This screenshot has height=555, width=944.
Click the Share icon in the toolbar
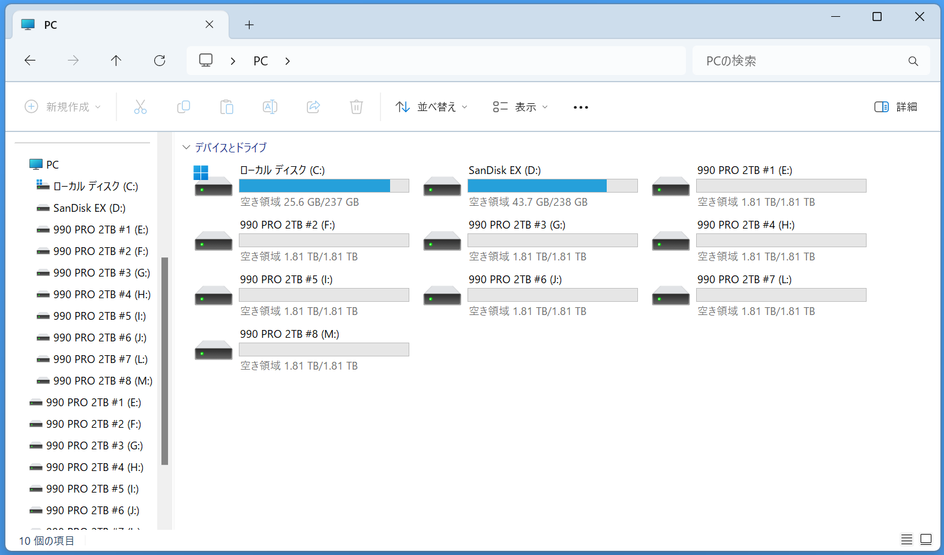click(313, 107)
